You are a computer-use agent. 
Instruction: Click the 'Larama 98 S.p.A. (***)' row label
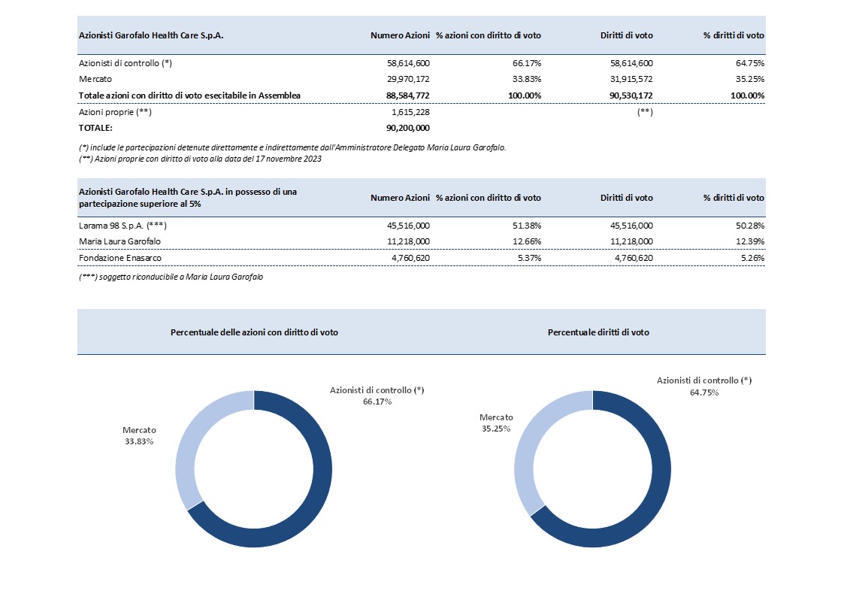[x=122, y=225]
